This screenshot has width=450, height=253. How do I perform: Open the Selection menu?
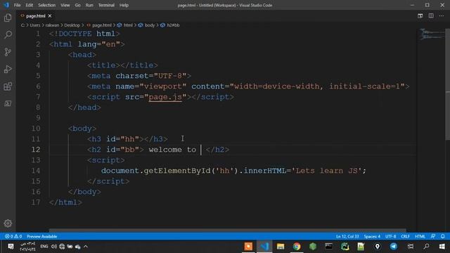click(47, 5)
